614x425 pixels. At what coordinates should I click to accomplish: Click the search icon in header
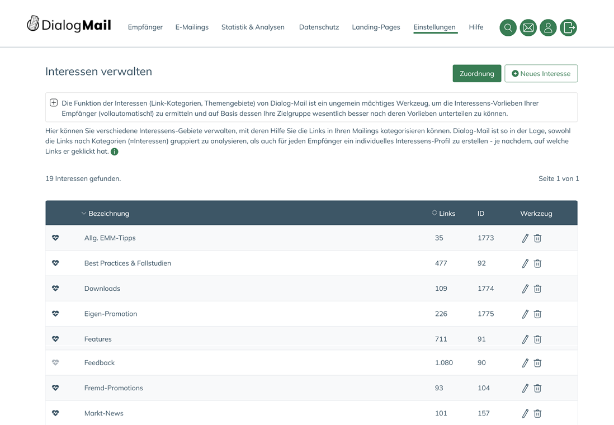click(508, 27)
